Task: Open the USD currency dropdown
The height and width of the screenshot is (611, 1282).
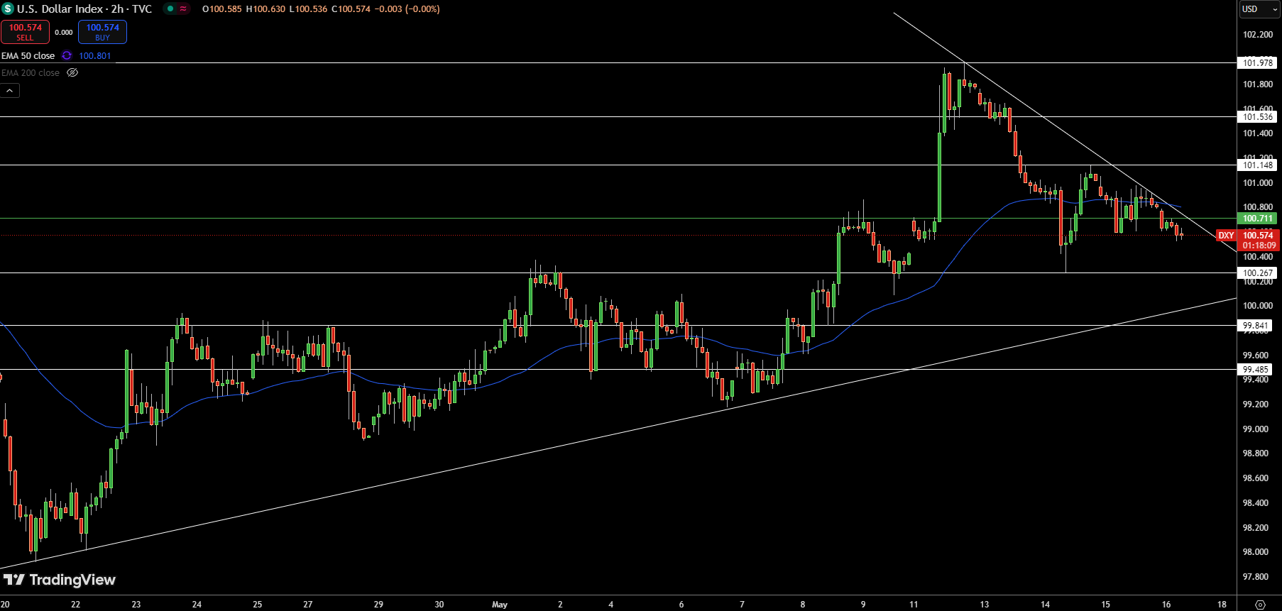Action: tap(1259, 9)
